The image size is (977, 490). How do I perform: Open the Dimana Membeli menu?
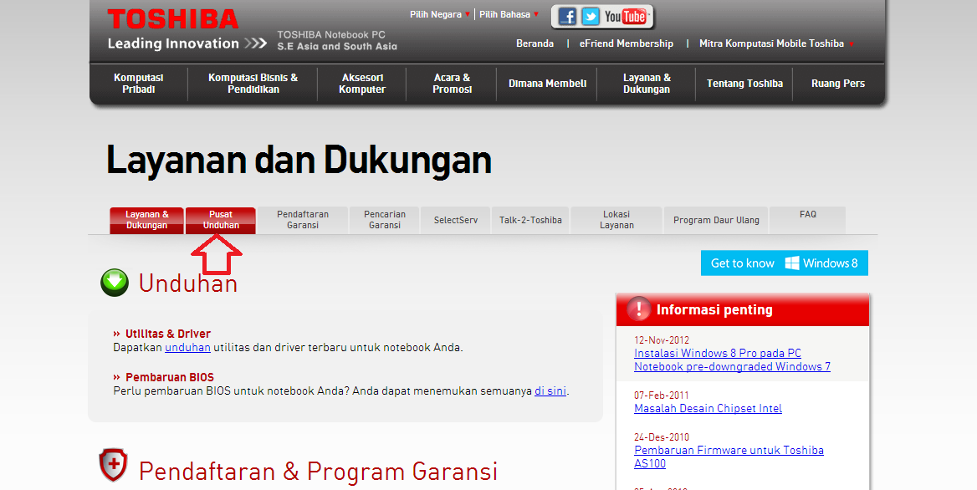pyautogui.click(x=547, y=84)
